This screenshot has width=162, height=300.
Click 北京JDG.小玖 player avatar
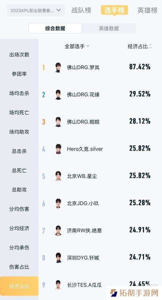pos(58,203)
